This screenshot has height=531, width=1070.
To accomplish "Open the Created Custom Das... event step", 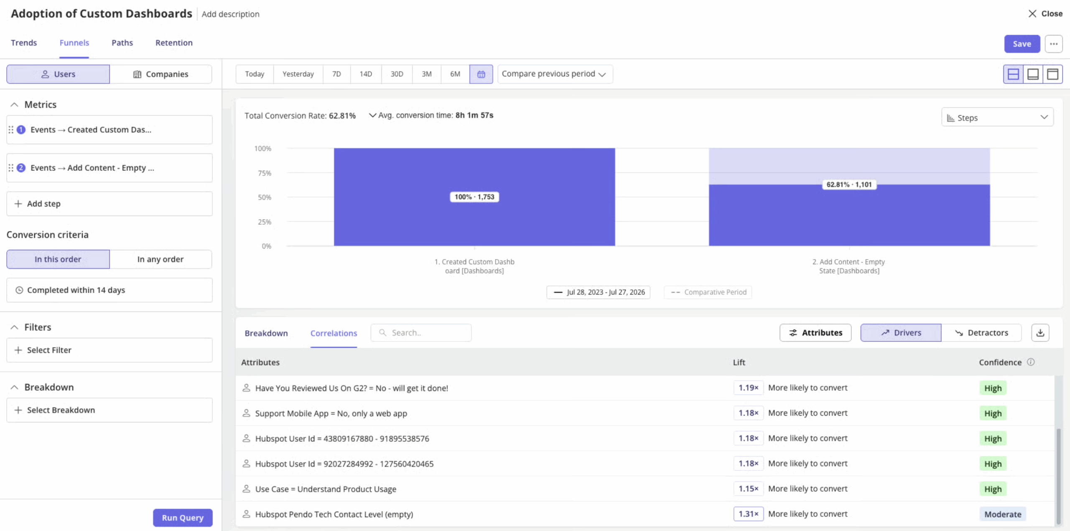I will [x=110, y=130].
